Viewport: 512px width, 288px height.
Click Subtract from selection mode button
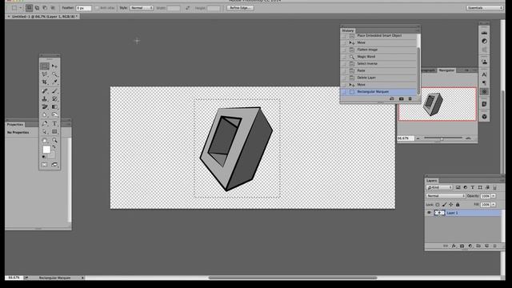click(x=45, y=8)
